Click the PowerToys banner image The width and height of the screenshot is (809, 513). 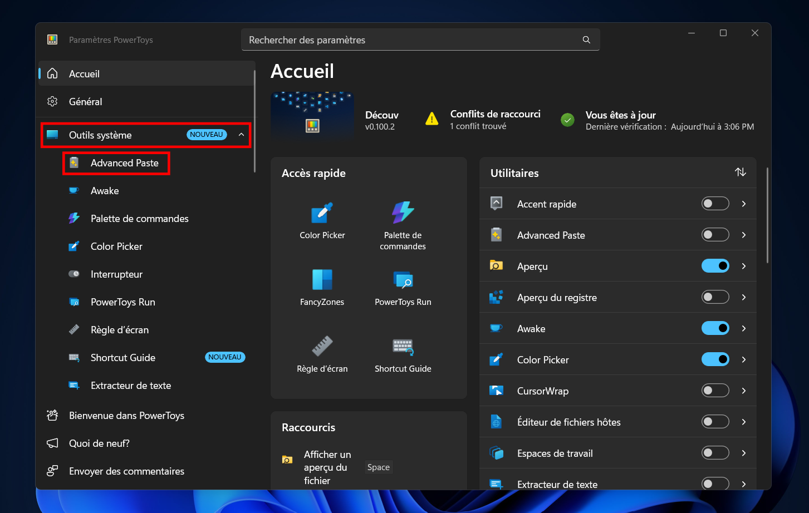point(312,116)
